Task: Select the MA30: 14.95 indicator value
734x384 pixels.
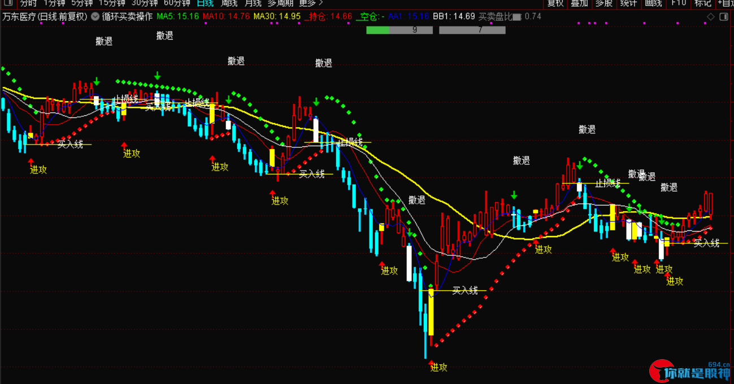Action: (x=277, y=16)
